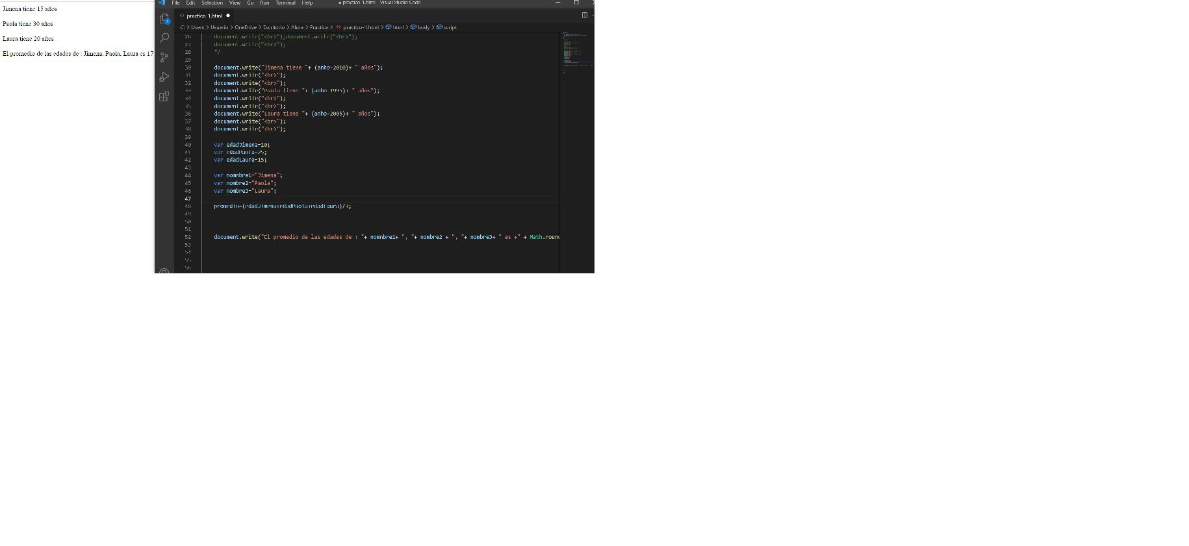Click the "Paola tiene" document.write code line

coord(297,91)
